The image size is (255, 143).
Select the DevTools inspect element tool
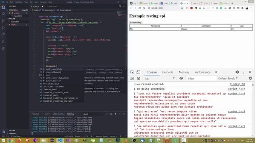[x=132, y=72]
